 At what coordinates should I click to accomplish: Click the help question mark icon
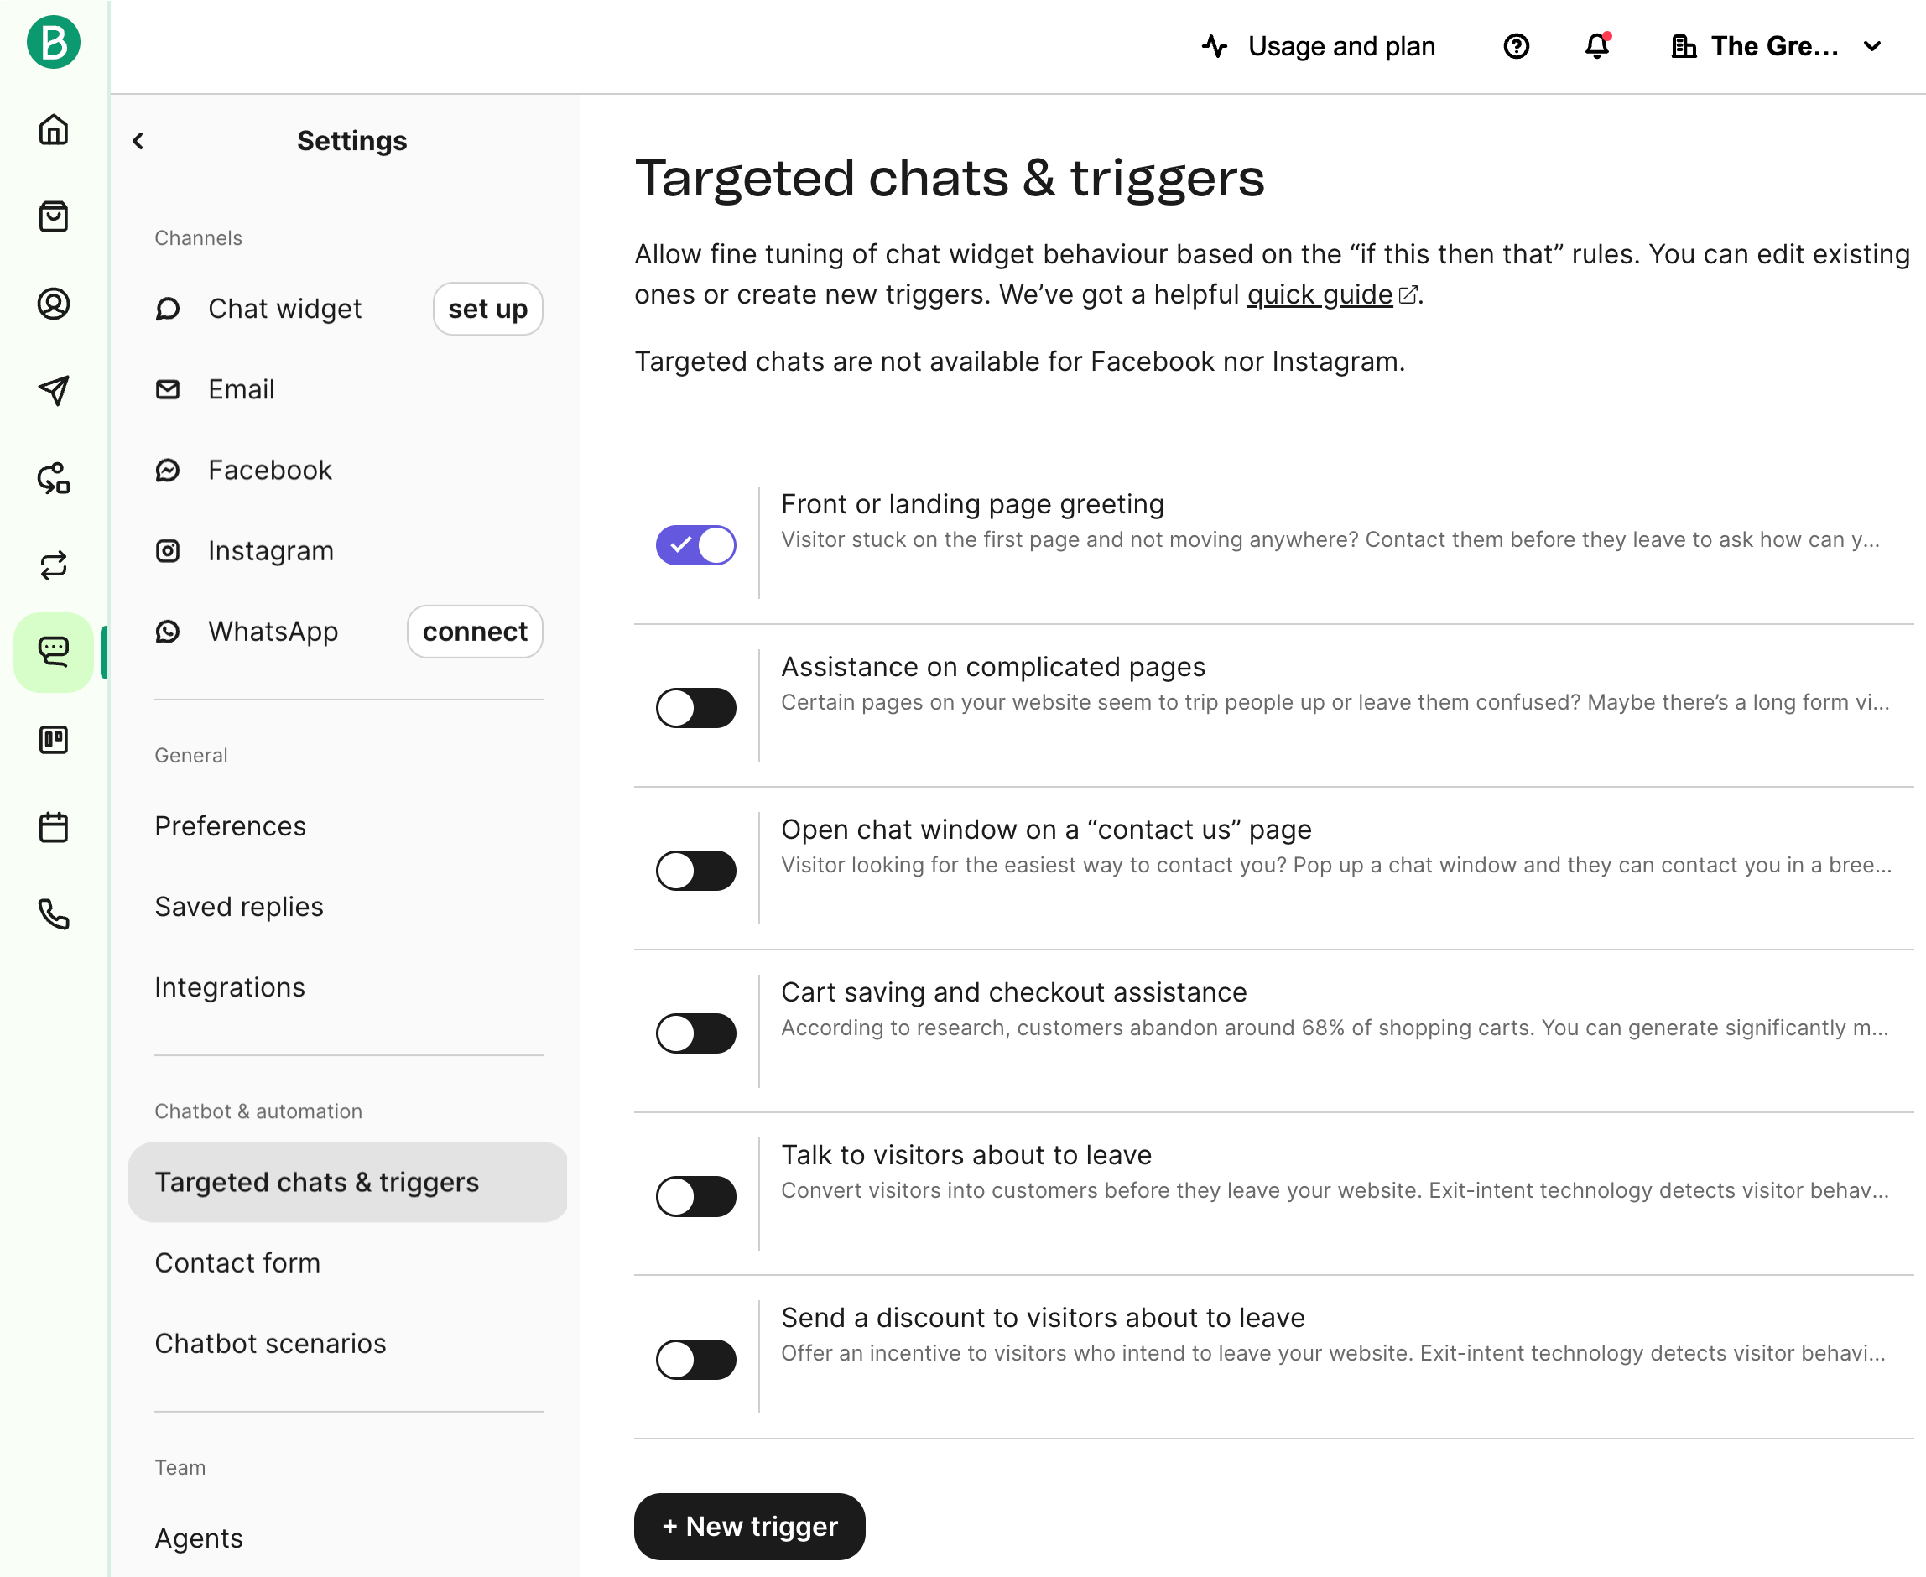1515,46
